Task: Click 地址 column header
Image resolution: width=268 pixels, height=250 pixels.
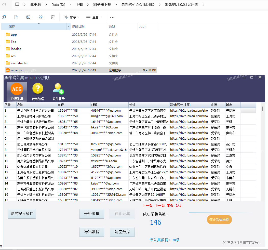Action: click(149, 105)
